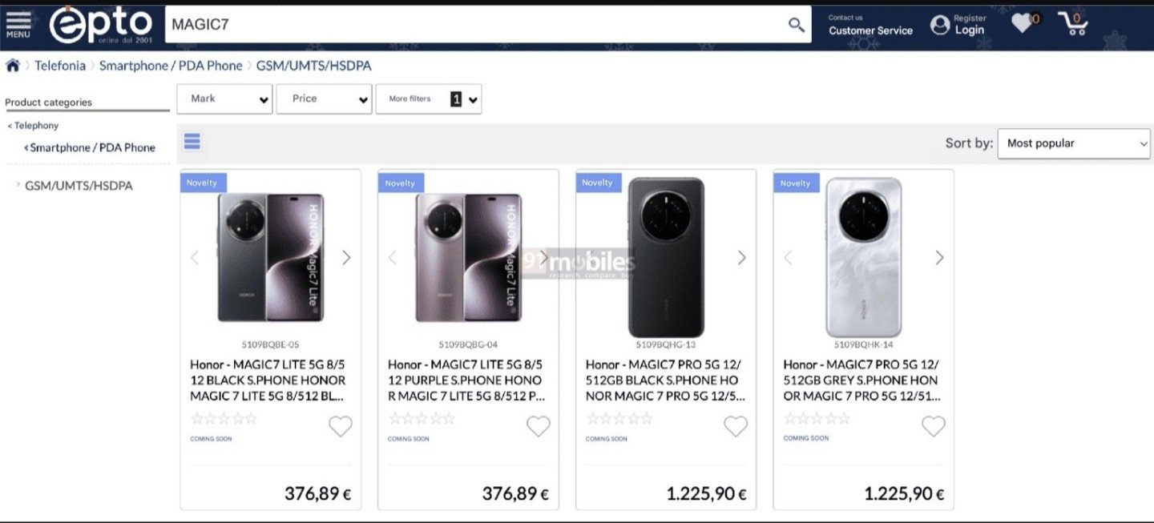
Task: Click the search magnifier icon
Action: (x=796, y=25)
